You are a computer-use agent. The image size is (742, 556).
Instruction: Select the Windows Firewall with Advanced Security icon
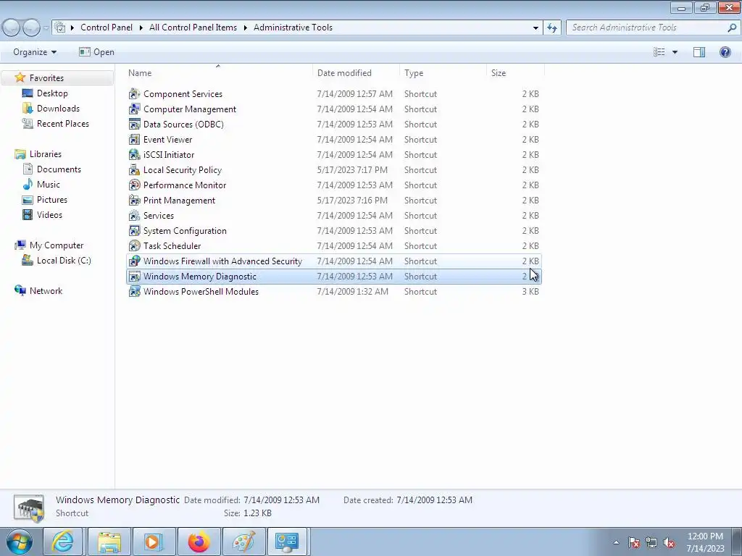click(134, 261)
